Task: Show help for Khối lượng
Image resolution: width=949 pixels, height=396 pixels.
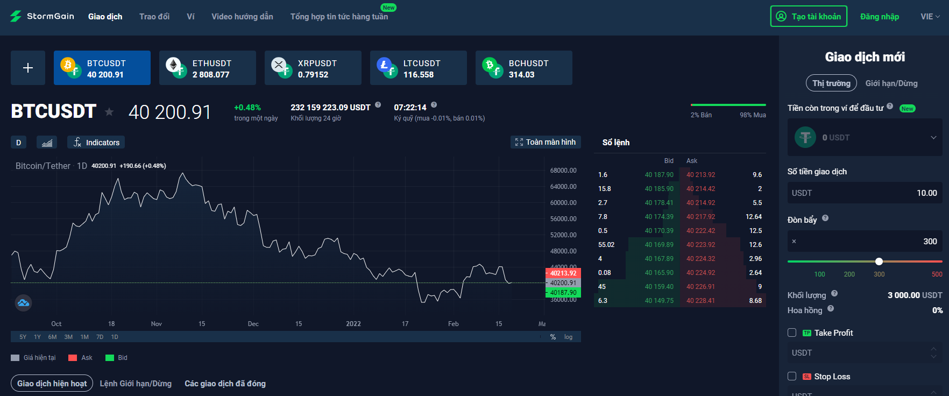Action: click(x=834, y=293)
